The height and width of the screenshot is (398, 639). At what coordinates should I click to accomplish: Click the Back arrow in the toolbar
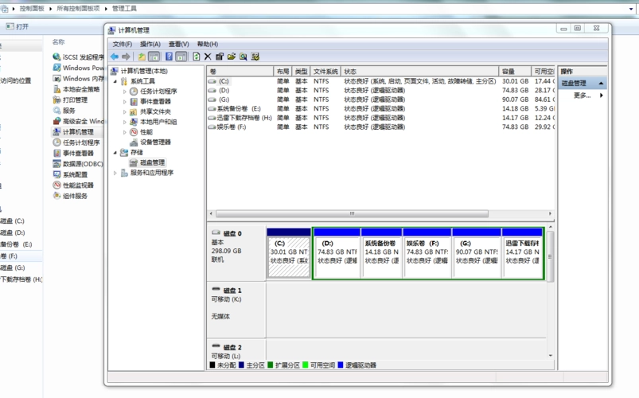click(115, 57)
